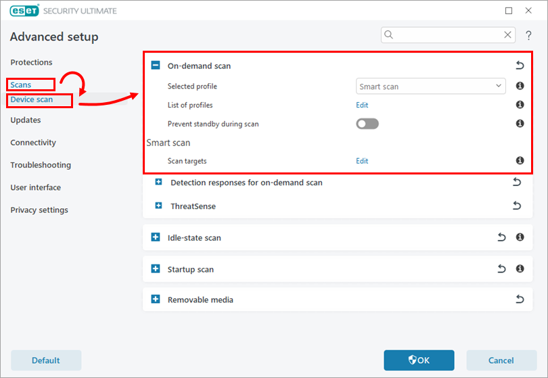Click the Default button

click(46, 360)
